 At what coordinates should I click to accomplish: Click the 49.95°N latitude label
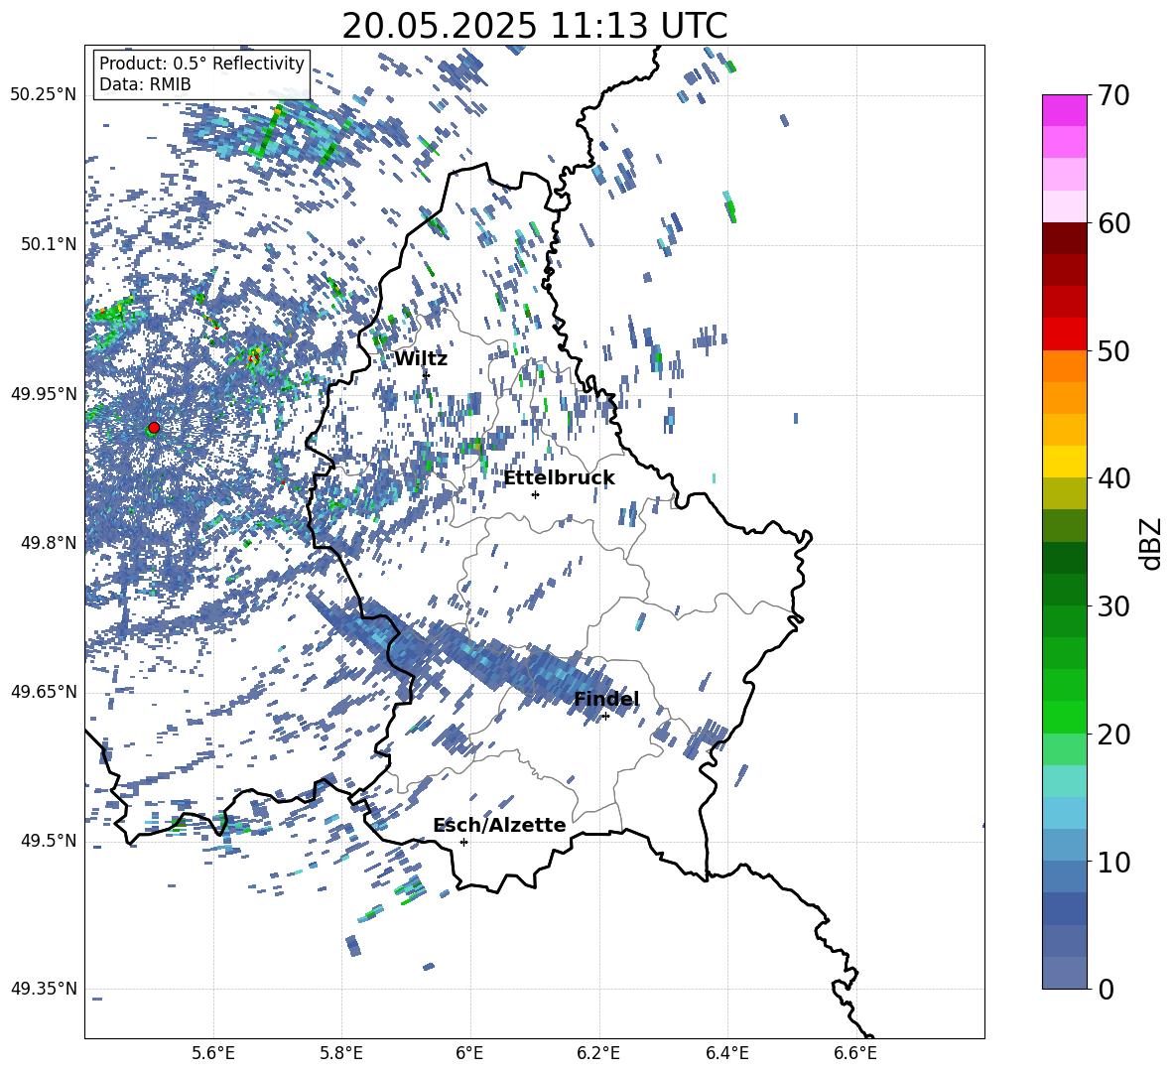coord(44,393)
